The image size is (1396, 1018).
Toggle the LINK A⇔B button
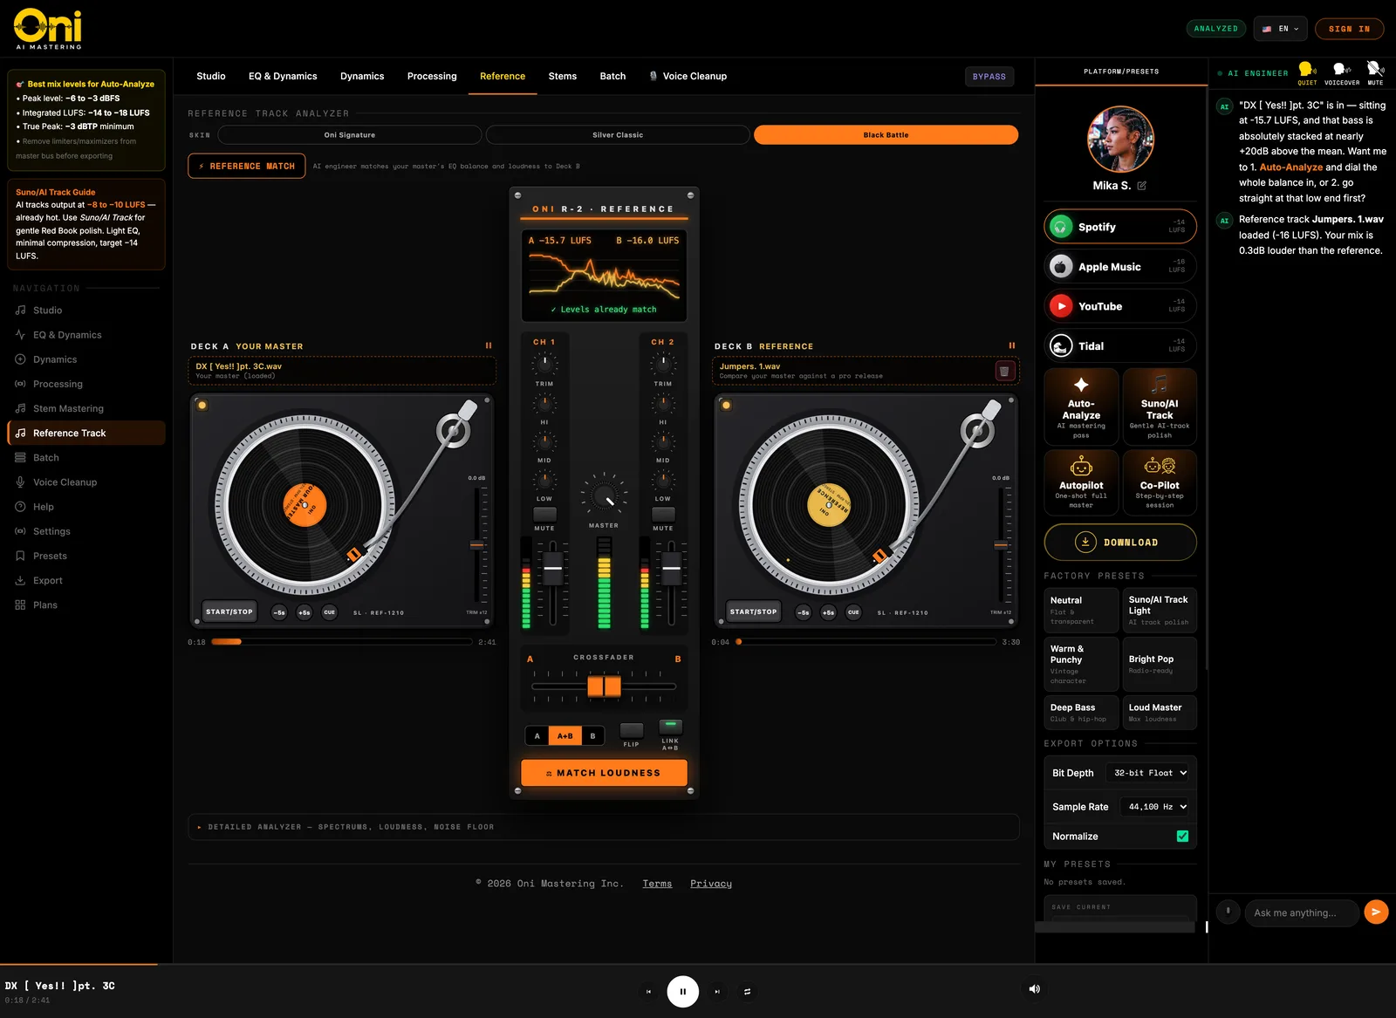pos(670,726)
